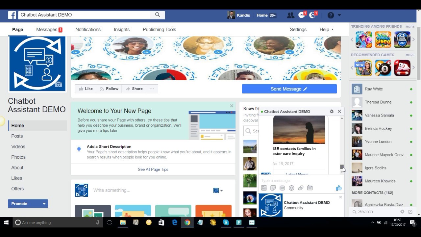The image size is (421, 237).
Task: Open chat with Ray White
Action: 382,89
